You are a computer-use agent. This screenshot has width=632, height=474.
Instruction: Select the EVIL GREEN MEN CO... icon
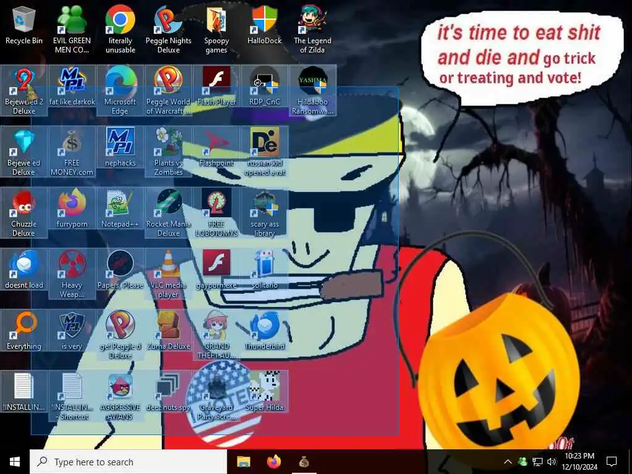(x=72, y=29)
